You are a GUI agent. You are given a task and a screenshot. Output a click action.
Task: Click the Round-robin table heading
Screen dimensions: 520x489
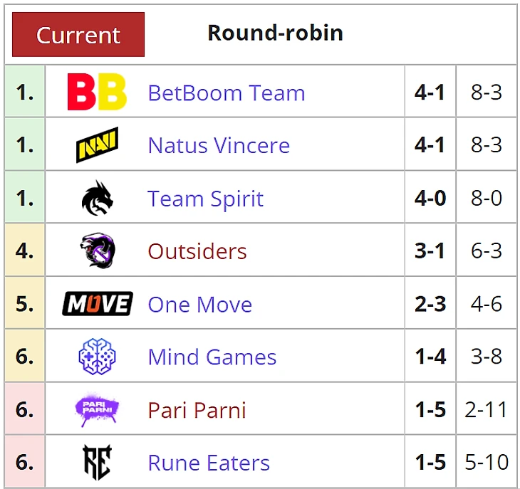[x=275, y=33]
